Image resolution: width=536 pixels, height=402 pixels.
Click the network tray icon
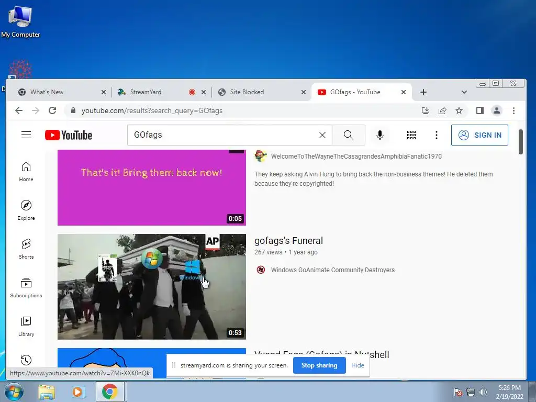(471, 392)
